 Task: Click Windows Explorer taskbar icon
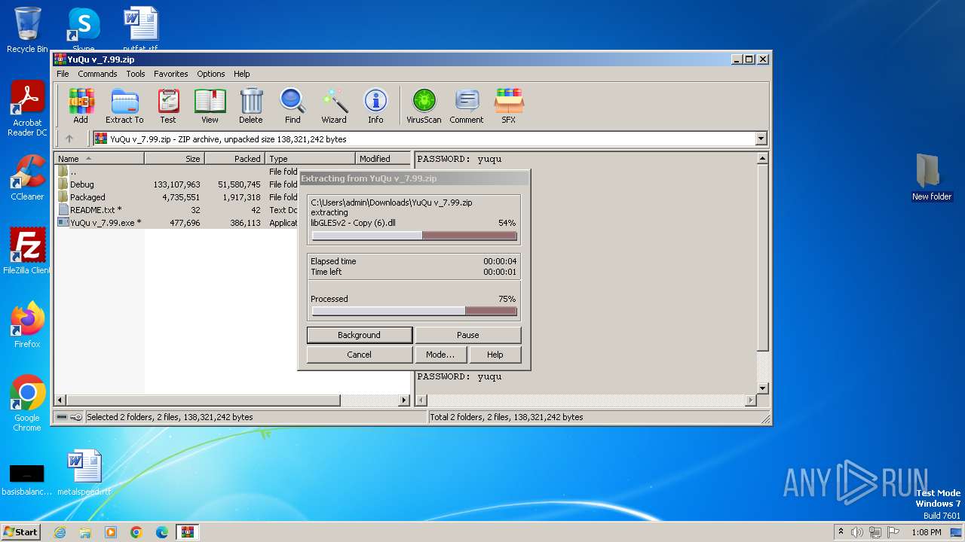pos(85,532)
